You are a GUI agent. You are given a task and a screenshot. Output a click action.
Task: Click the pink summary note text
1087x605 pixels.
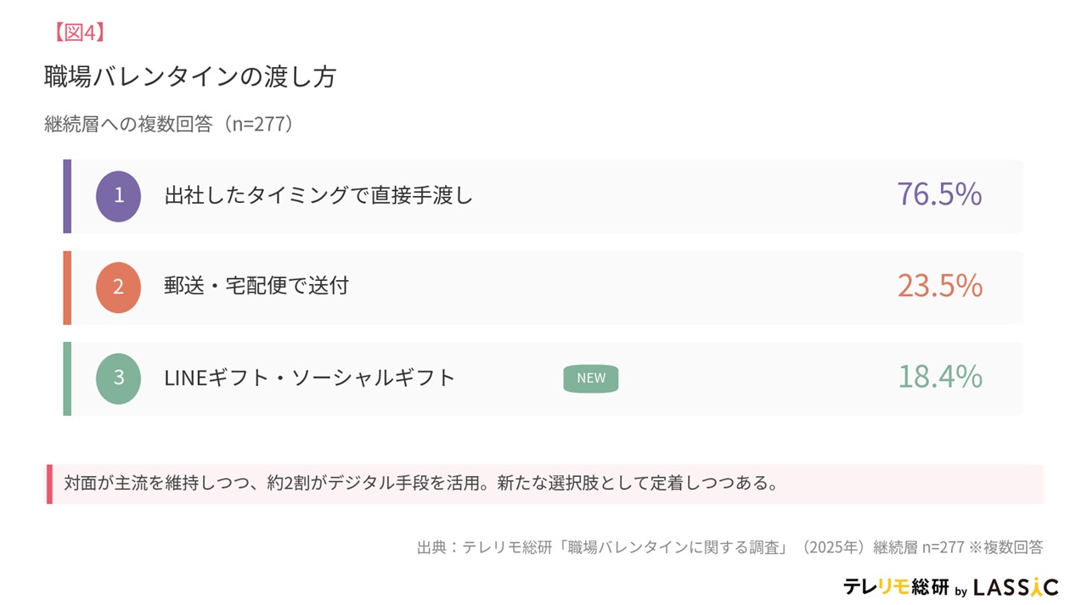point(421,484)
